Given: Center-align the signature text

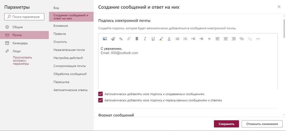Looking at the screenshot, I should point(226,39).
